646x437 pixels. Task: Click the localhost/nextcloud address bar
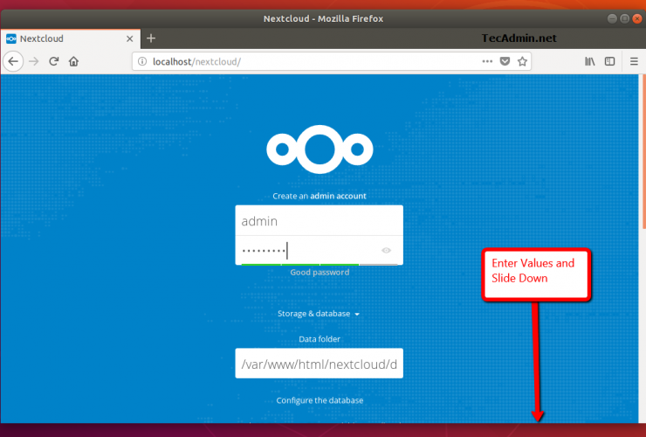[x=306, y=61]
